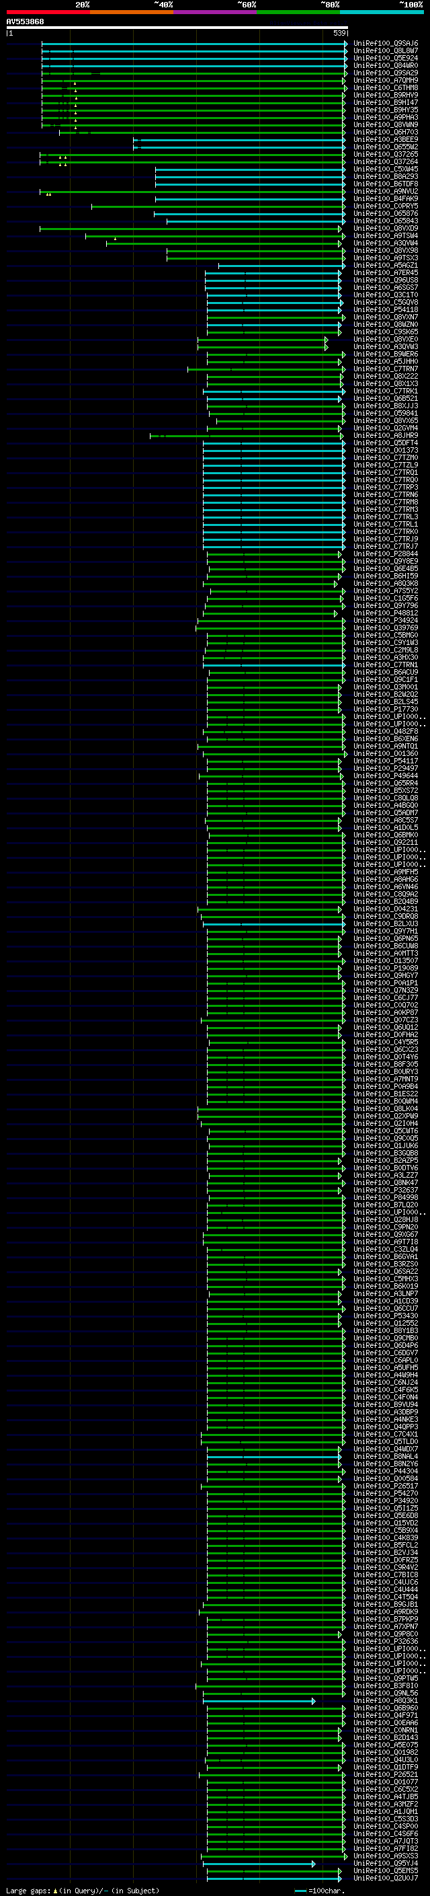Viewport: 430px width, 1896px height.
Task: Open the UniRef100_Q9SAJ6 hit label
Action: [386, 44]
